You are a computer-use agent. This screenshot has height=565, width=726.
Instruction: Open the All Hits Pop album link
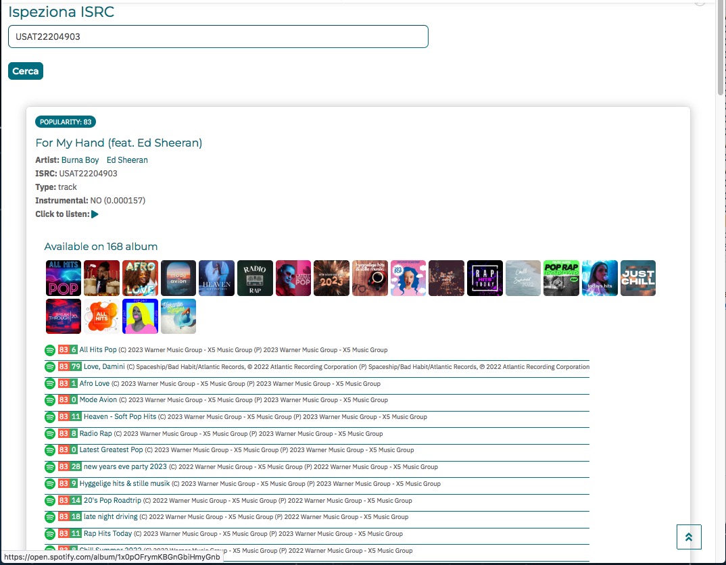pyautogui.click(x=98, y=350)
